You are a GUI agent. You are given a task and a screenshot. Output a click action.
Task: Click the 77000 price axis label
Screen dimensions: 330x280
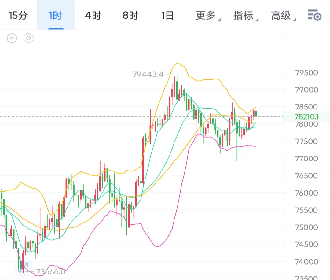click(306, 159)
